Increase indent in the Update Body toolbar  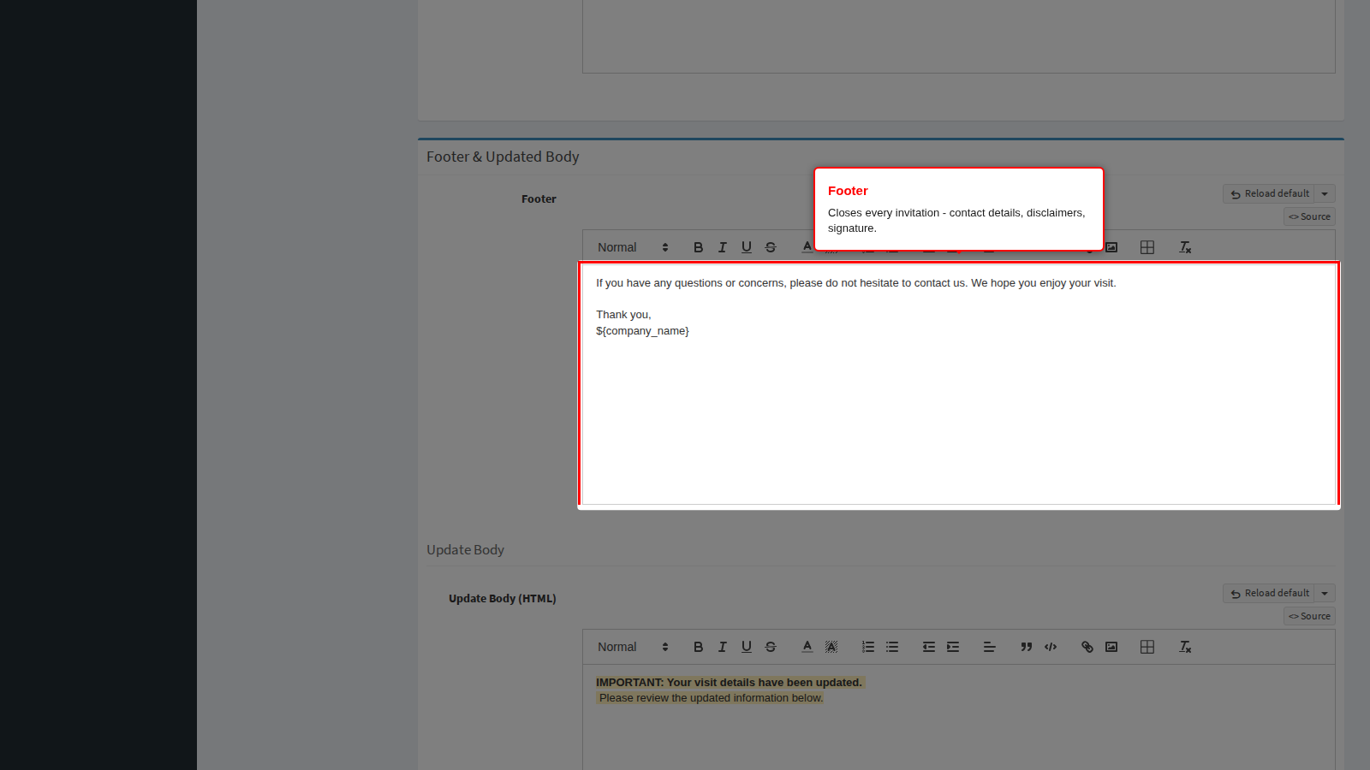(952, 647)
